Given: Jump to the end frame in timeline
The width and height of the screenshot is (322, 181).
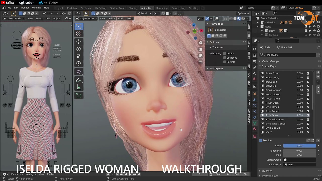Looking at the screenshot, I should (139, 174).
